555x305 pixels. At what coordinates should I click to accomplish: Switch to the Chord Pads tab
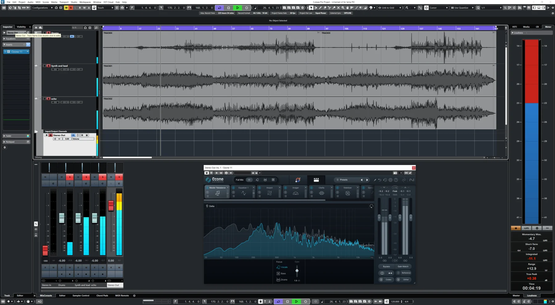point(102,295)
